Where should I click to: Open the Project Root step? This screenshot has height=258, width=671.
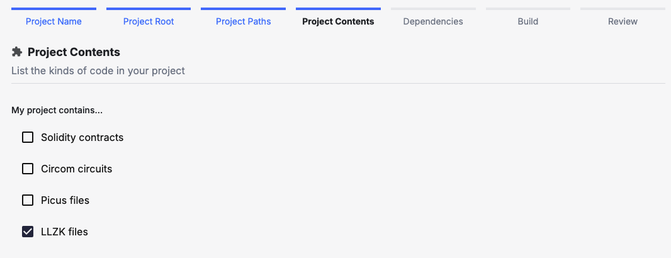coord(149,21)
